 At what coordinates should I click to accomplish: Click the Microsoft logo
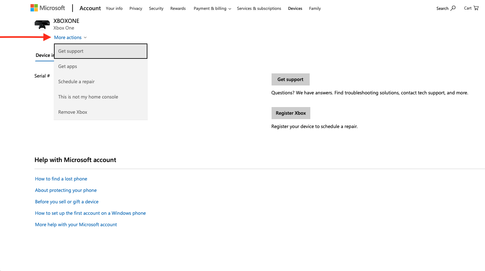click(x=48, y=8)
